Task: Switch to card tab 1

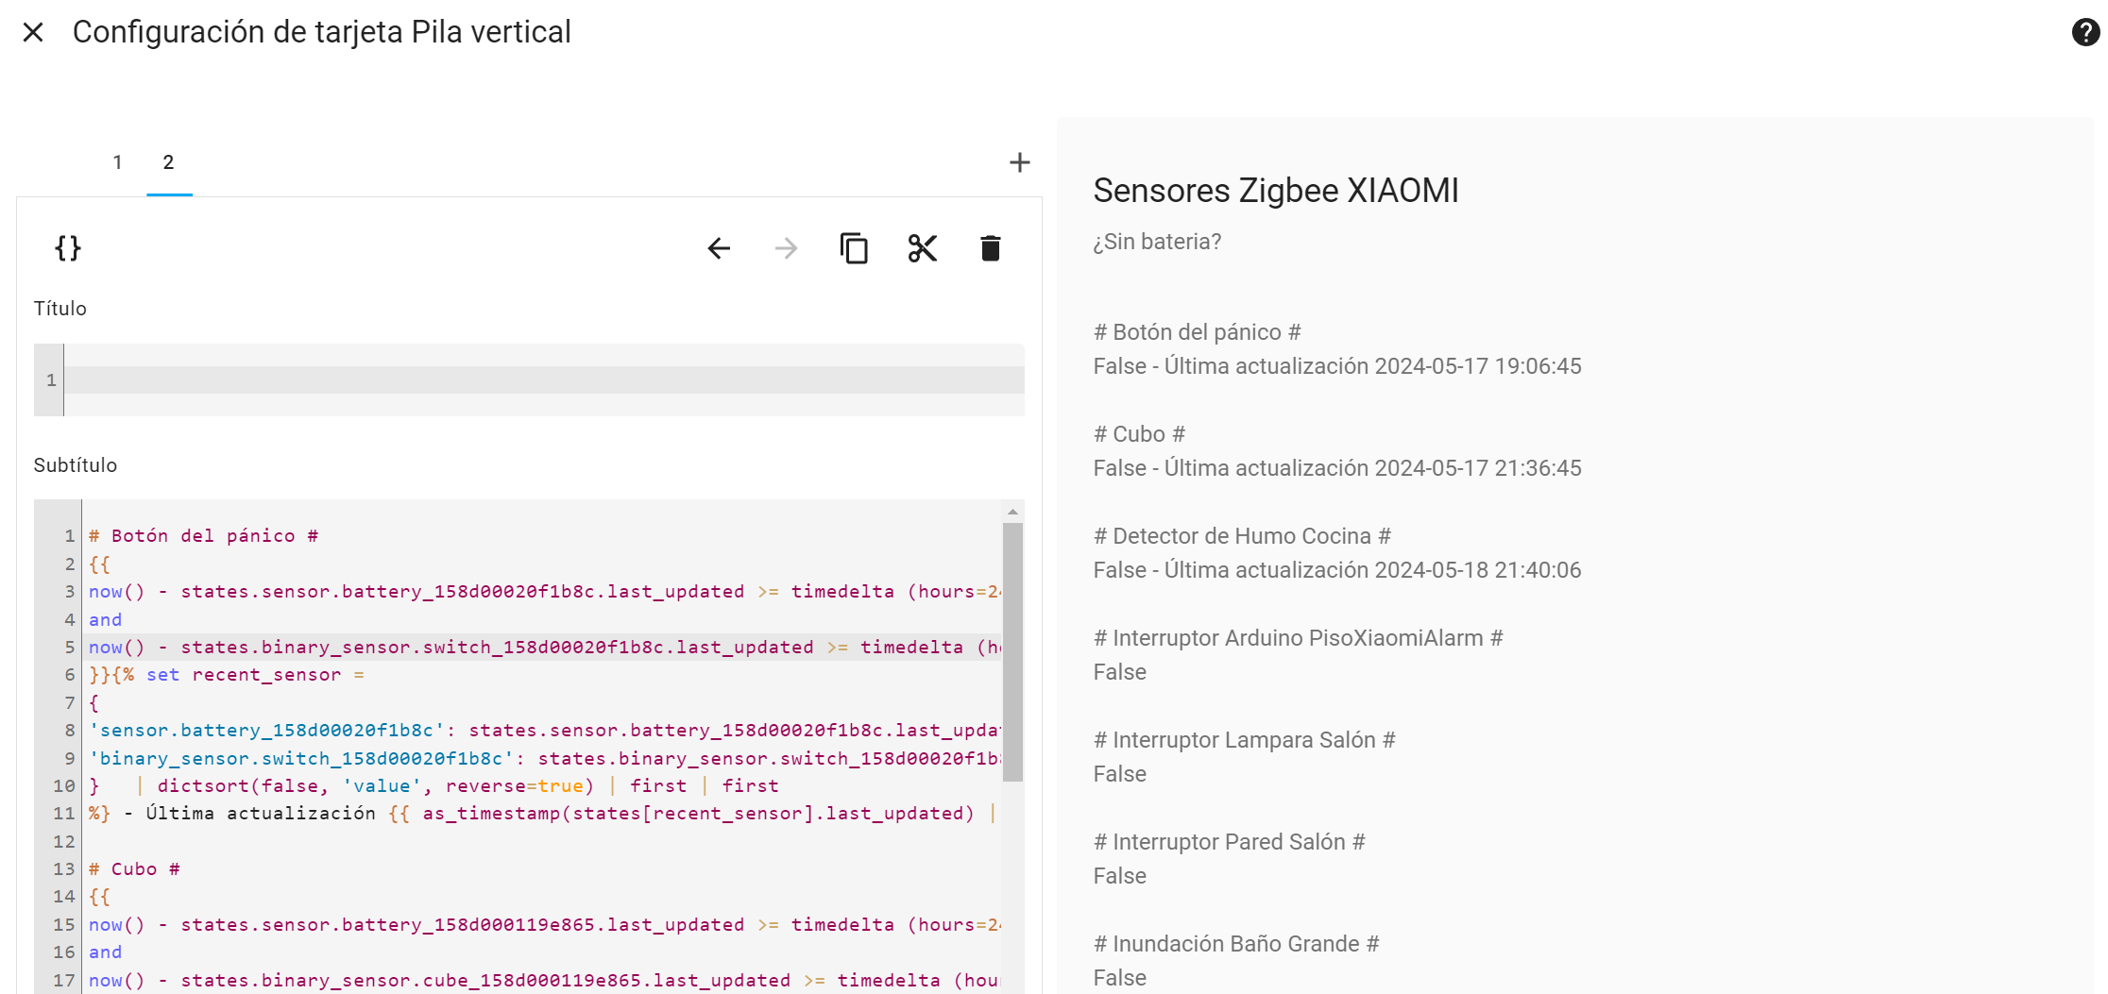Action: 117,161
